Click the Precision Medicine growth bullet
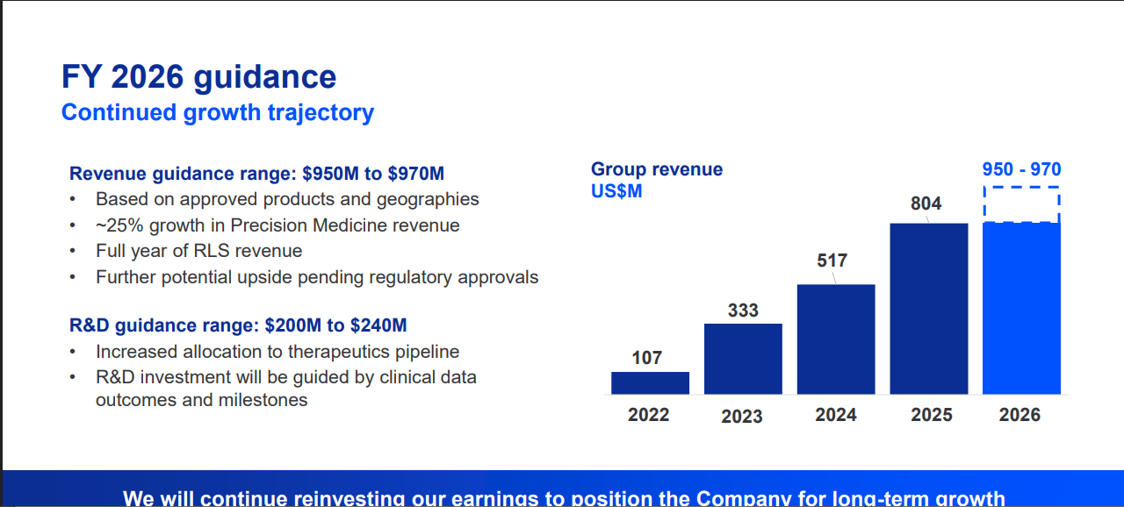Viewport: 1124px width, 507px height. (x=277, y=225)
